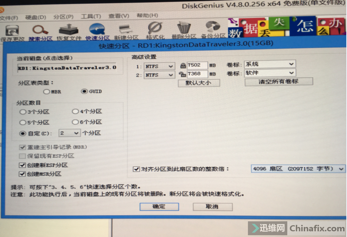The height and width of the screenshot is (237, 347).
Task: Open the 恢复文件 (recover files) tool
Action: (x=69, y=29)
